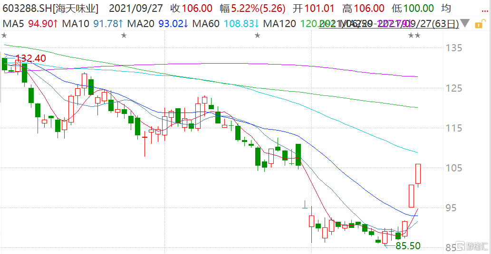The height and width of the screenshot is (254, 491).
Task: Click the 132.40 high price annotation
Action: [31, 58]
